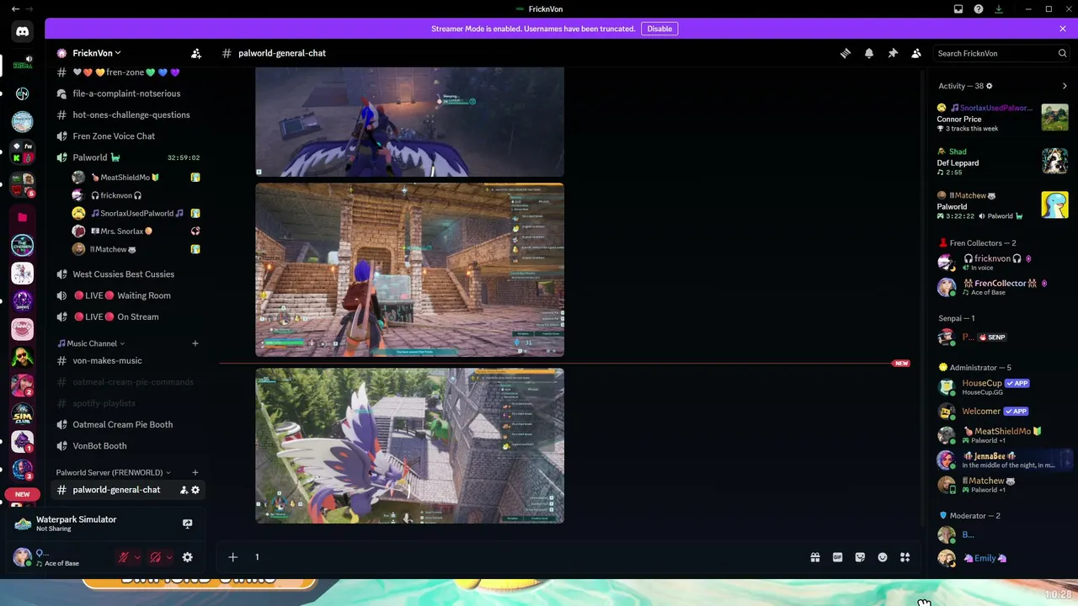
Task: Open the Threads icon in channel header
Action: click(x=846, y=53)
